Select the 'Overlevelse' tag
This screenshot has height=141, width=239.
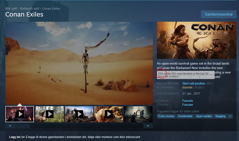pos(185,116)
